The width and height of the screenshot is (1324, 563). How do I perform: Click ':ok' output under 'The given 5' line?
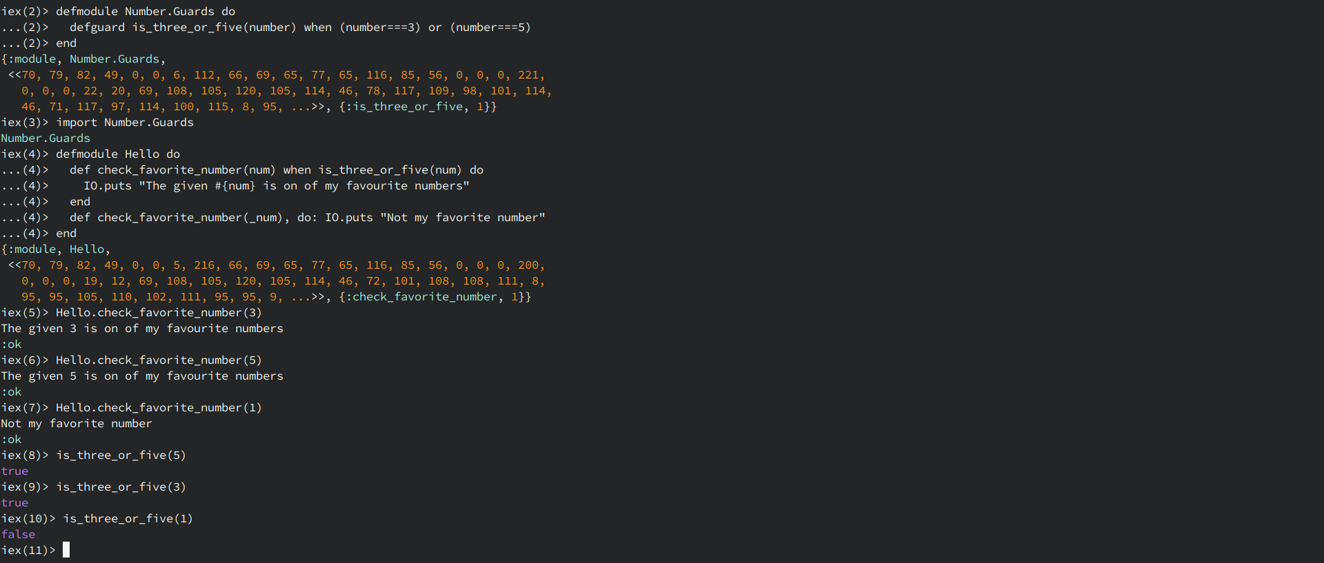pos(11,392)
